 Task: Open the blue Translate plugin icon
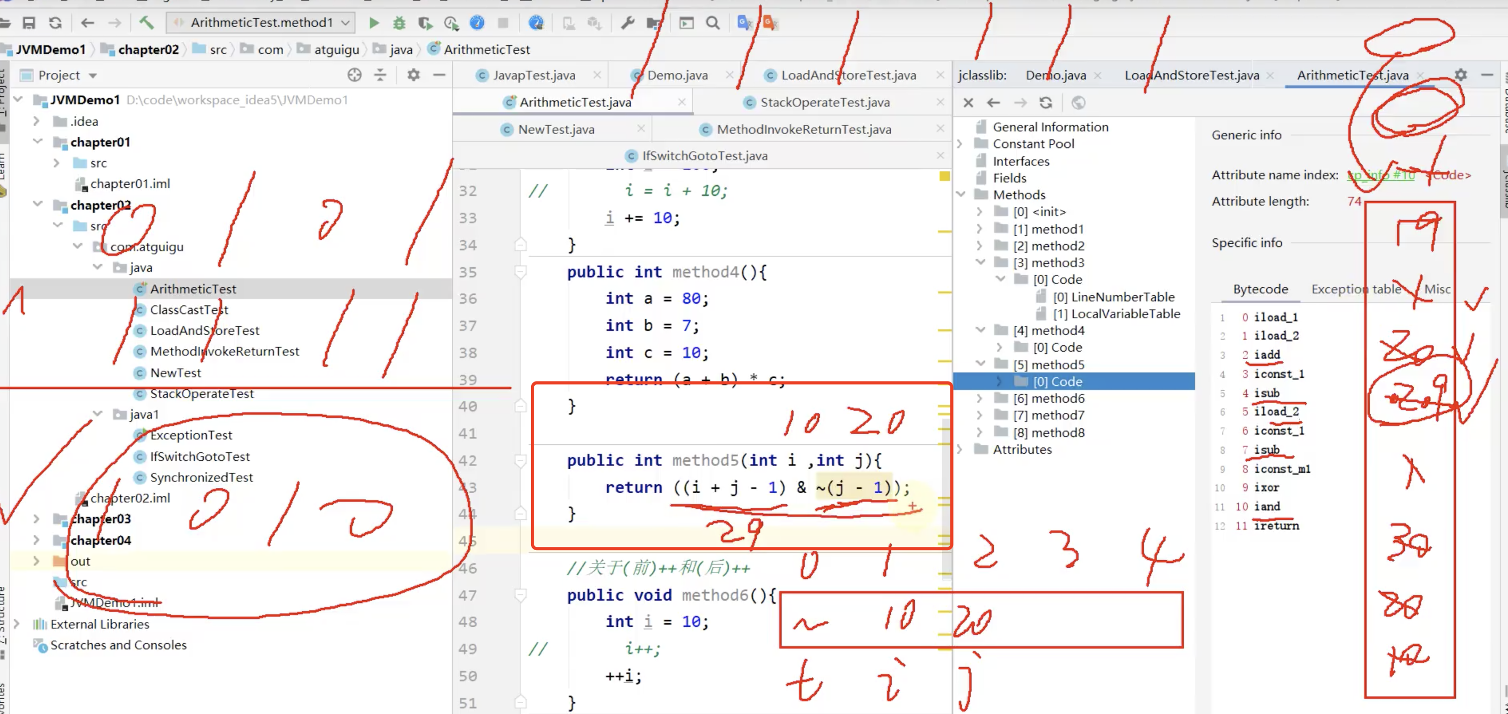point(744,23)
